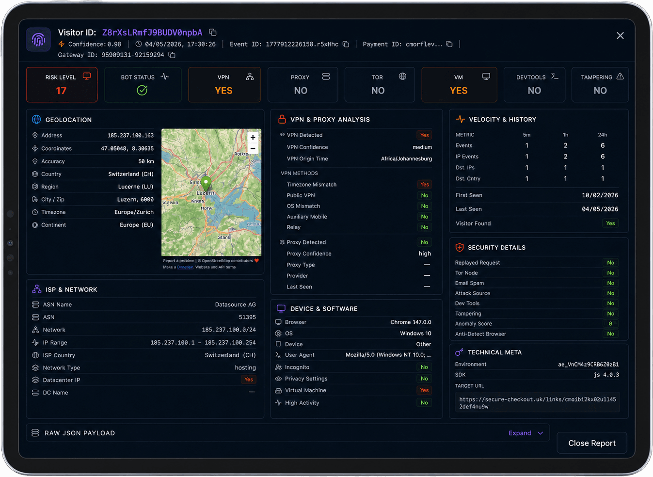Zoom in on the map
Viewport: 653px width, 477px height.
coord(253,138)
